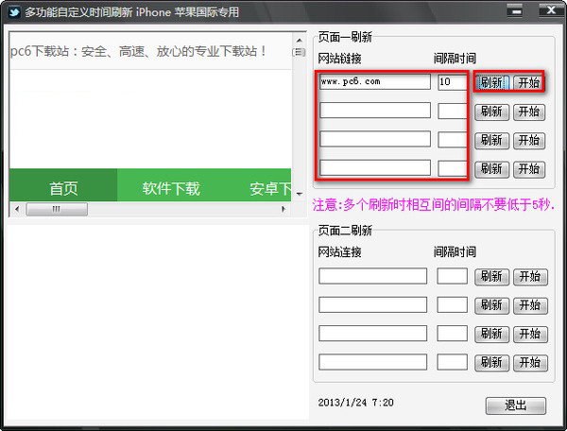Click 开始 in page two fourth row
567x431 pixels.
pos(530,363)
